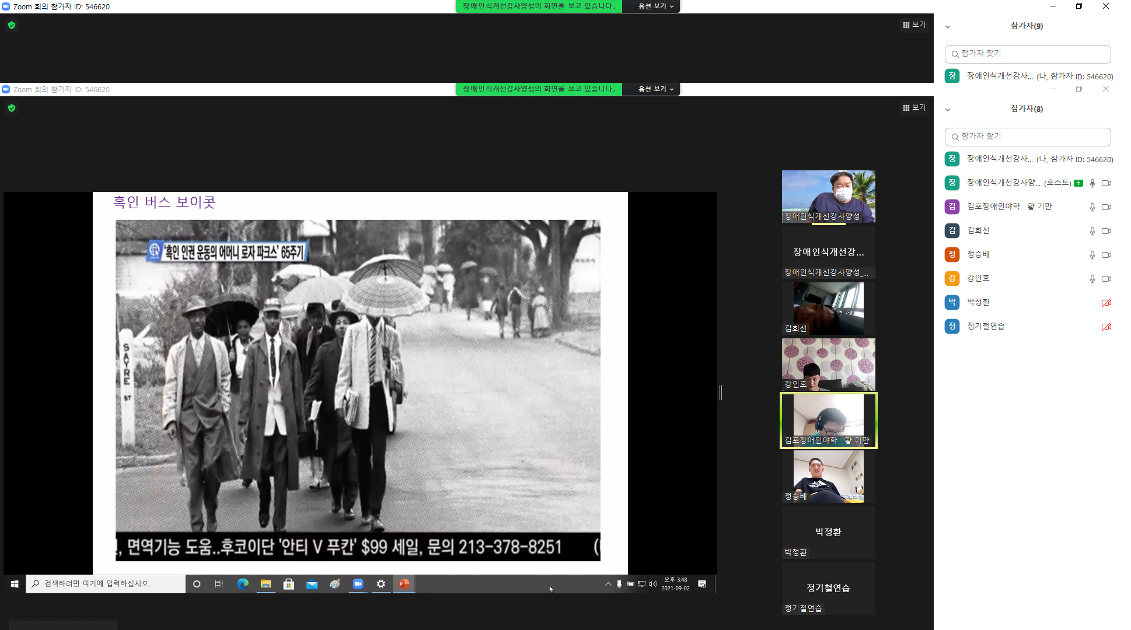Select the 장애인식개선강사양성 masked presenter video thumbnail
The width and height of the screenshot is (1131, 630).
[829, 196]
